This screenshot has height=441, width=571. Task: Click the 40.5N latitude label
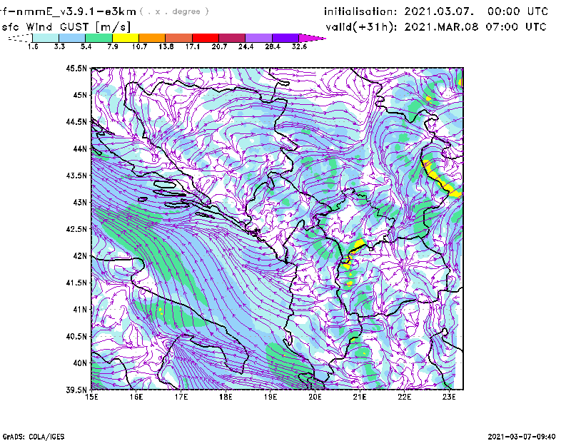[x=76, y=337]
